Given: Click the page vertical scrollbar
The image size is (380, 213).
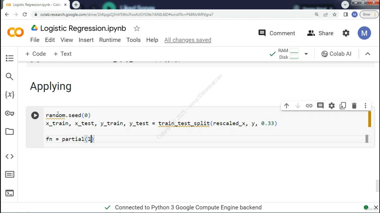Looking at the screenshot, I should point(378,186).
